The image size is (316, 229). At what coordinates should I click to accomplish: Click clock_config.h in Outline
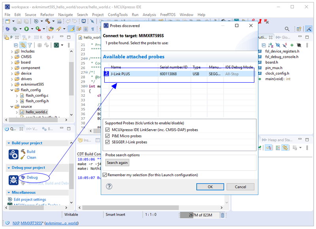[x=277, y=74]
